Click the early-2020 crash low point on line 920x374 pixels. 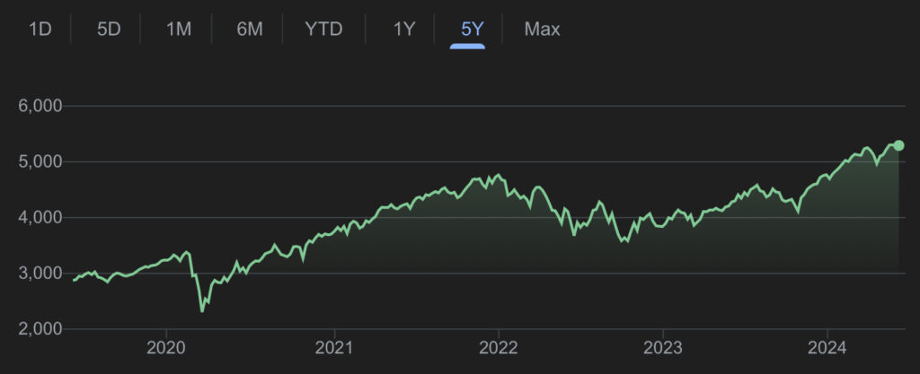click(202, 310)
